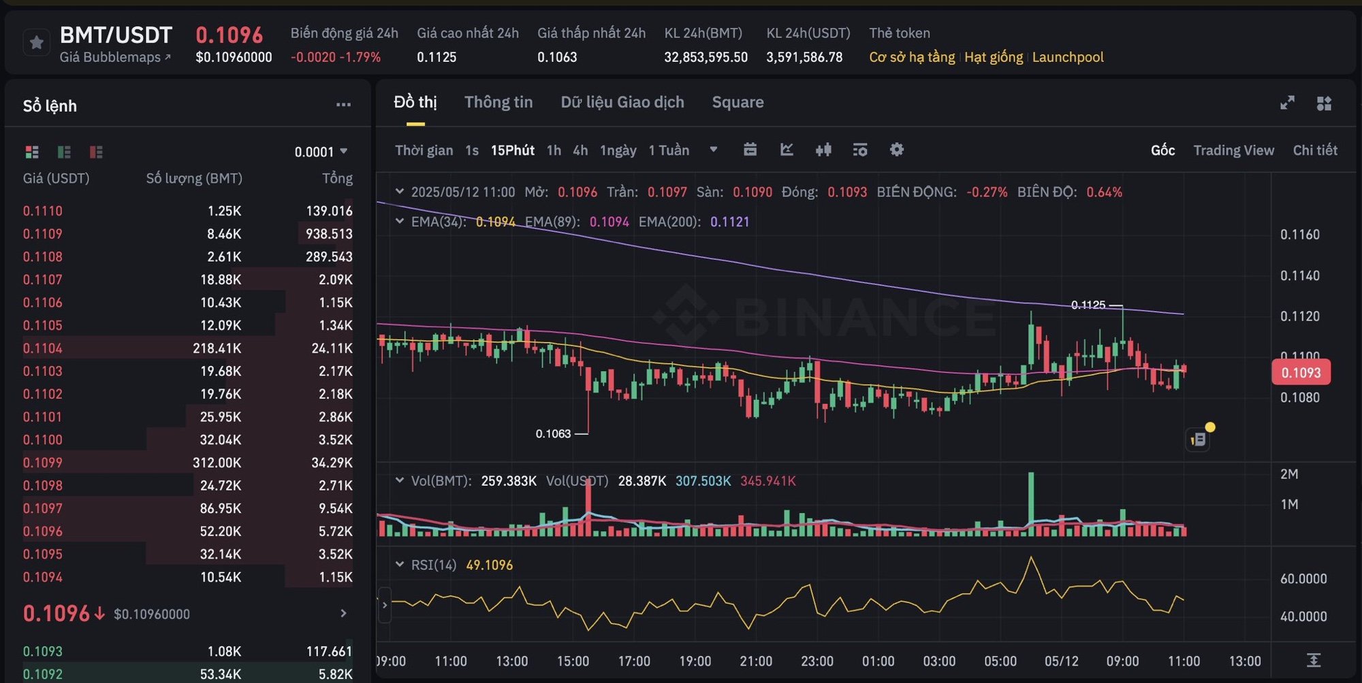Click the Giá (USDT) column header

[x=56, y=178]
